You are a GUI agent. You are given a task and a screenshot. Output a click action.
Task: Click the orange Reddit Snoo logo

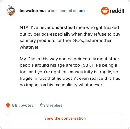(x=105, y=11)
